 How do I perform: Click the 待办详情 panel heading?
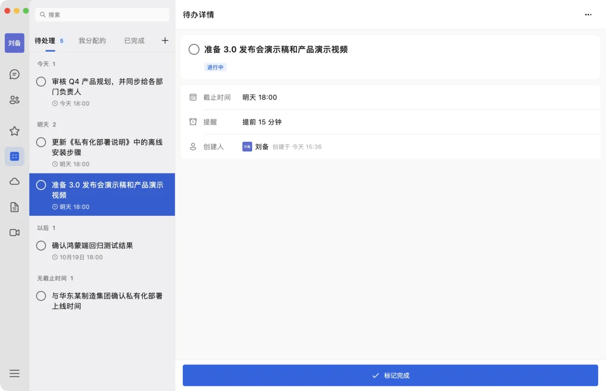pyautogui.click(x=198, y=15)
